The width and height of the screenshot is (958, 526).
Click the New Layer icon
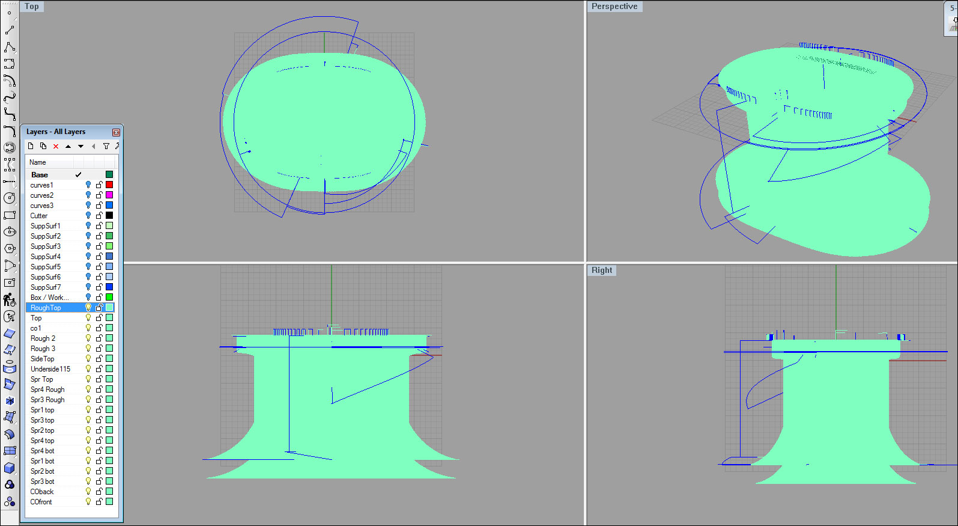(x=31, y=146)
